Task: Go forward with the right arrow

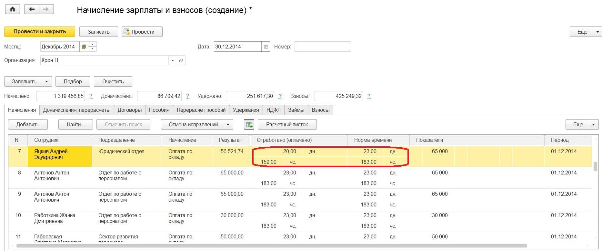Action: [46, 9]
